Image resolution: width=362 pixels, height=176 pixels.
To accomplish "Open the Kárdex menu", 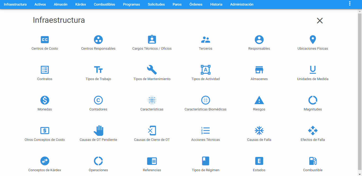I will (81, 4).
